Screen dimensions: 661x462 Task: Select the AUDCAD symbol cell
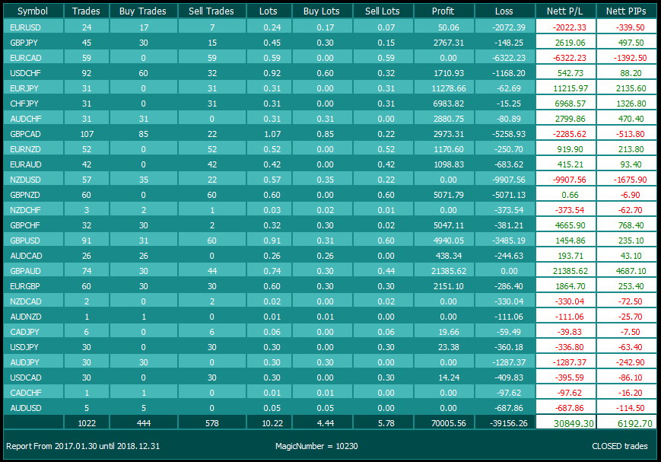(x=33, y=255)
